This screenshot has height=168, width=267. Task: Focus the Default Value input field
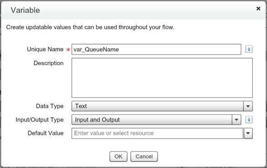[158, 133]
